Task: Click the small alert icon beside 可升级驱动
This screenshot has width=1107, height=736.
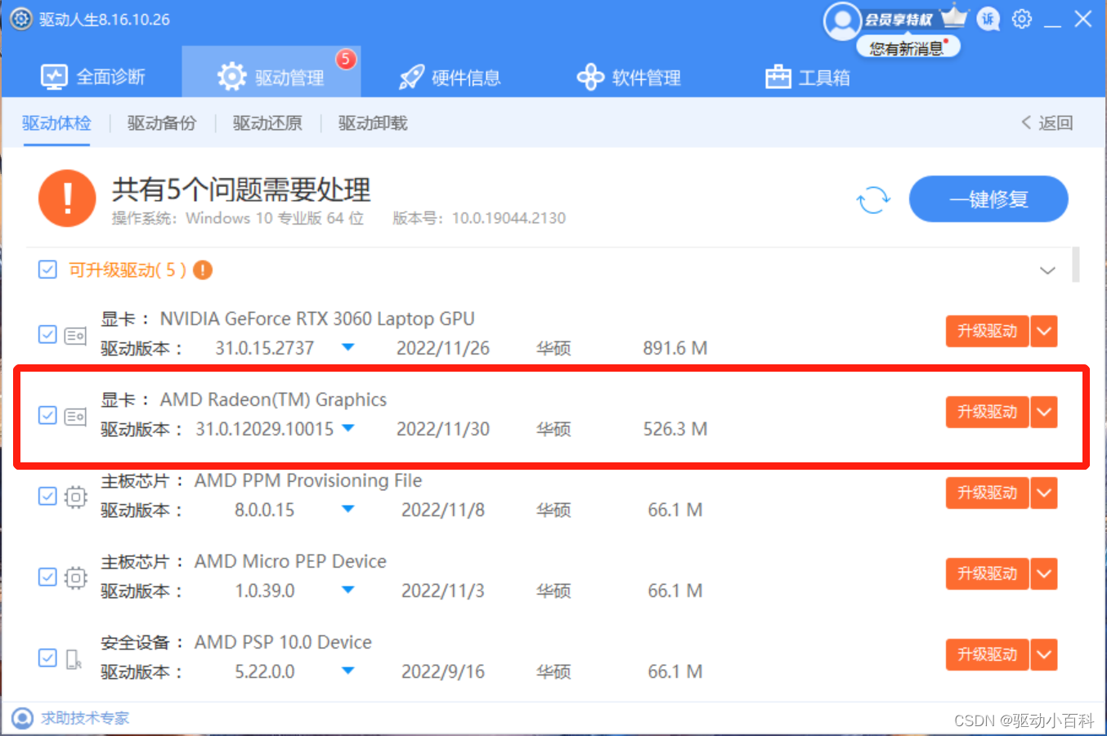Action: point(203,270)
